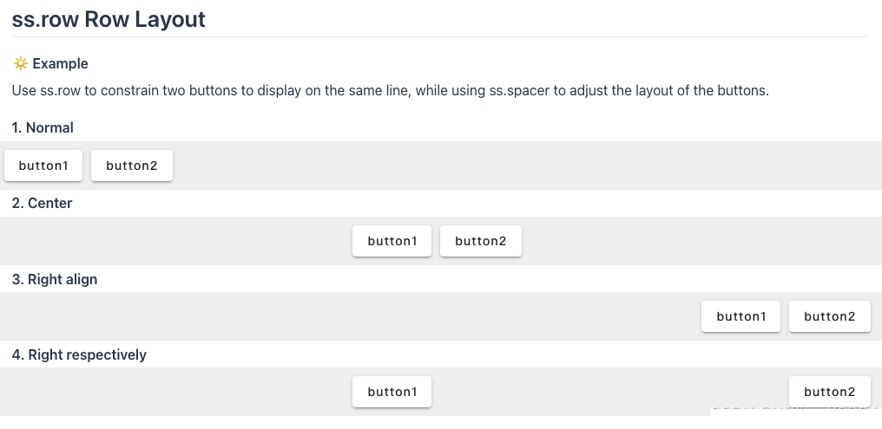
Task: Hit button1 in the Right respectively row
Action: (392, 392)
